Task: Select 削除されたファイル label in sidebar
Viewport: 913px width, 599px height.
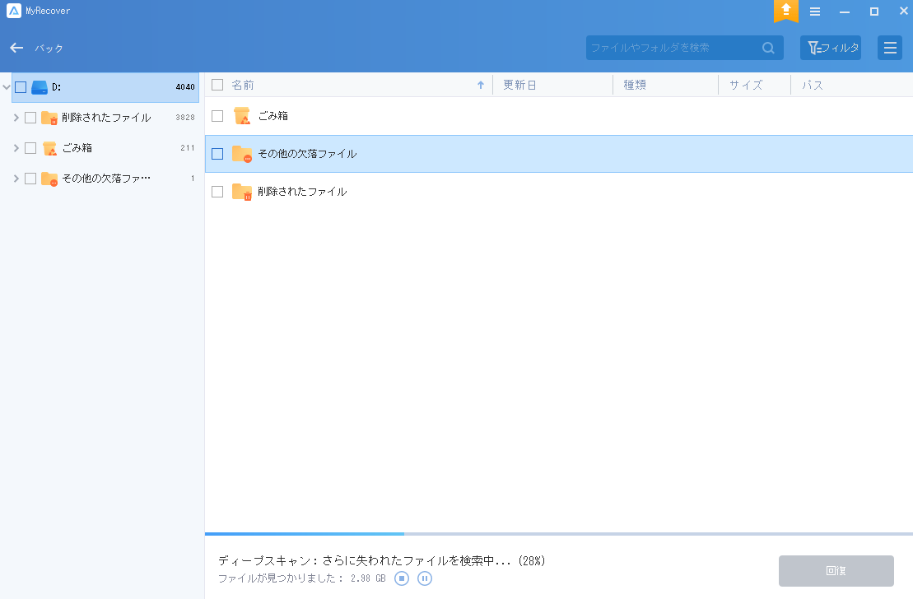Action: [106, 118]
